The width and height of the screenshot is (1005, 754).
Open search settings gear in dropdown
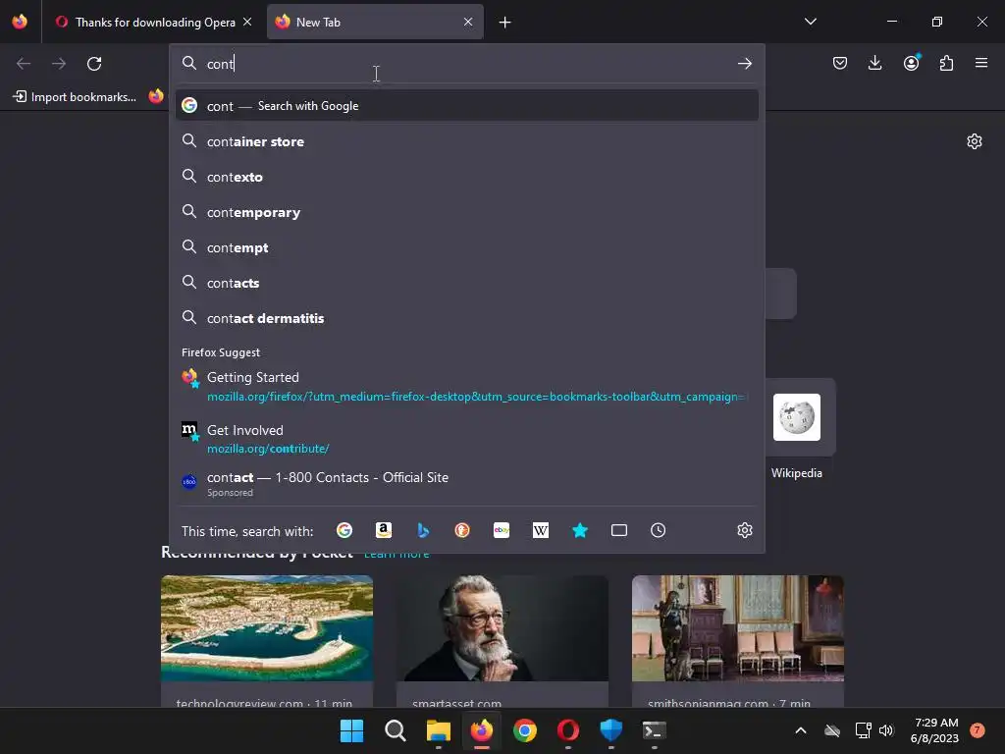(744, 530)
